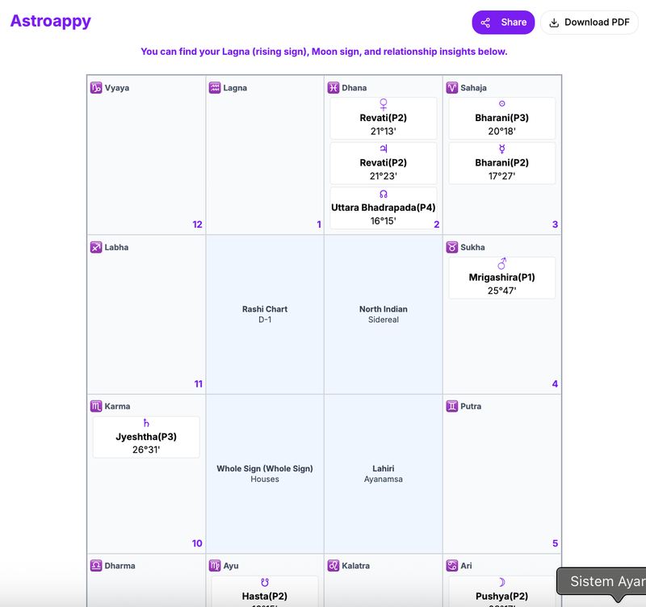Click the North Indian Sidereal cell
This screenshot has height=607, width=646.
383,314
